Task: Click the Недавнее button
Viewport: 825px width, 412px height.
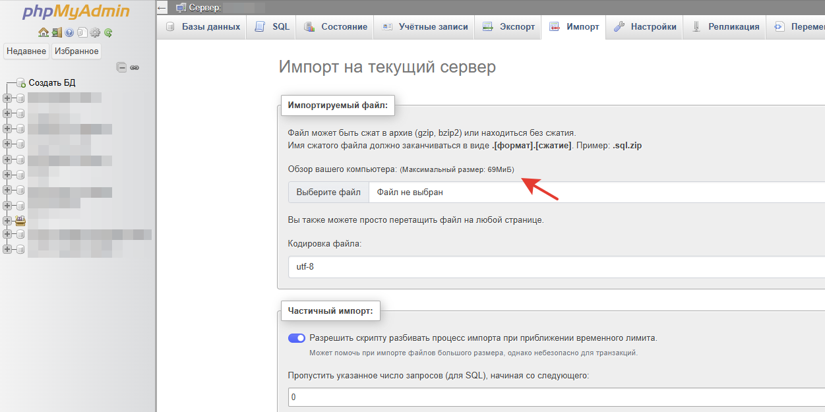Action: coord(26,51)
